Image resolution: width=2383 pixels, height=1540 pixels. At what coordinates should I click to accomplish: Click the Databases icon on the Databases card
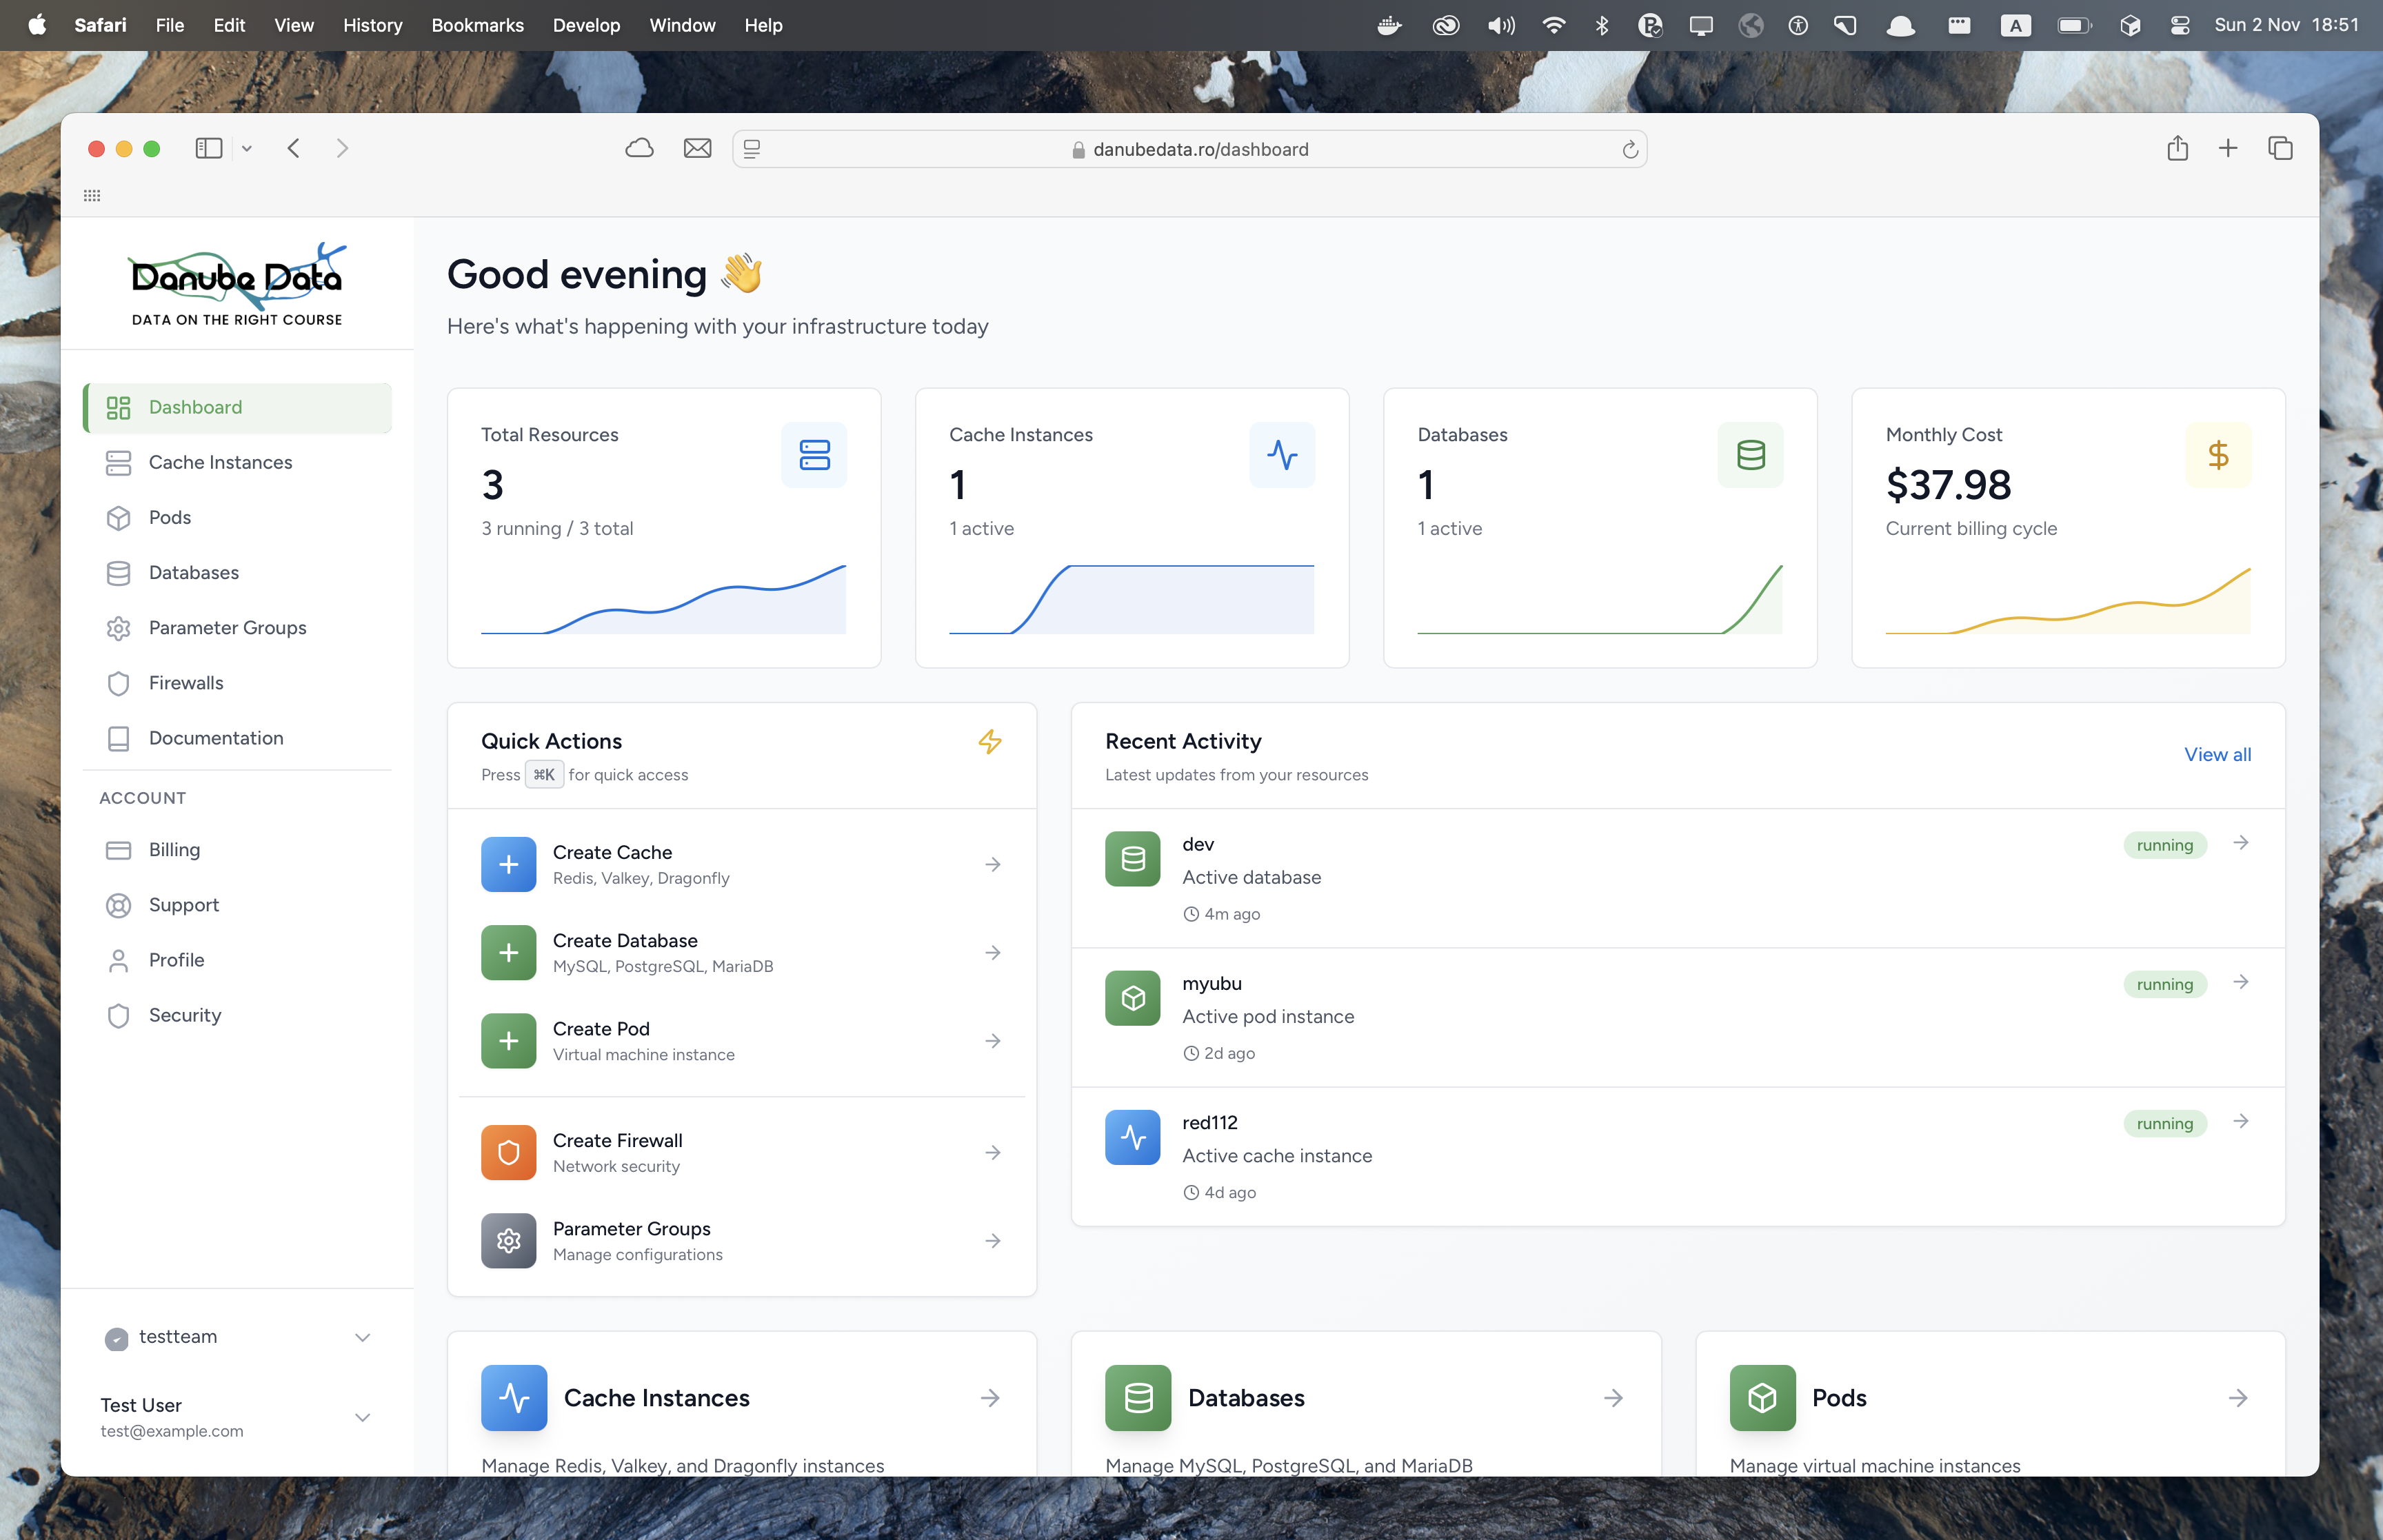coord(1750,455)
